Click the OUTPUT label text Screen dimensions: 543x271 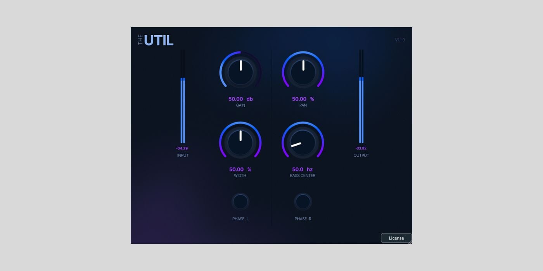click(361, 156)
